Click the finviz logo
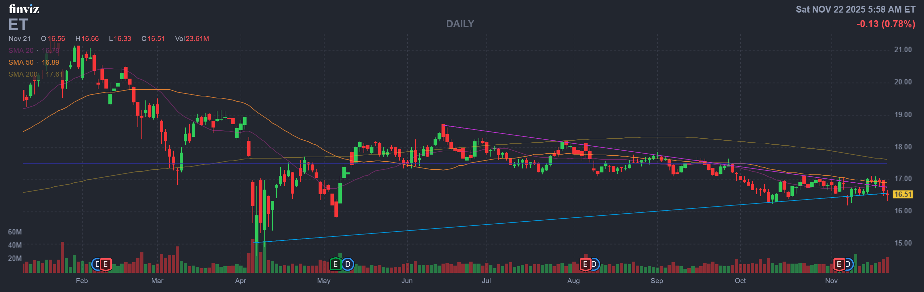Screen dimensions: 924x292 click(24, 9)
